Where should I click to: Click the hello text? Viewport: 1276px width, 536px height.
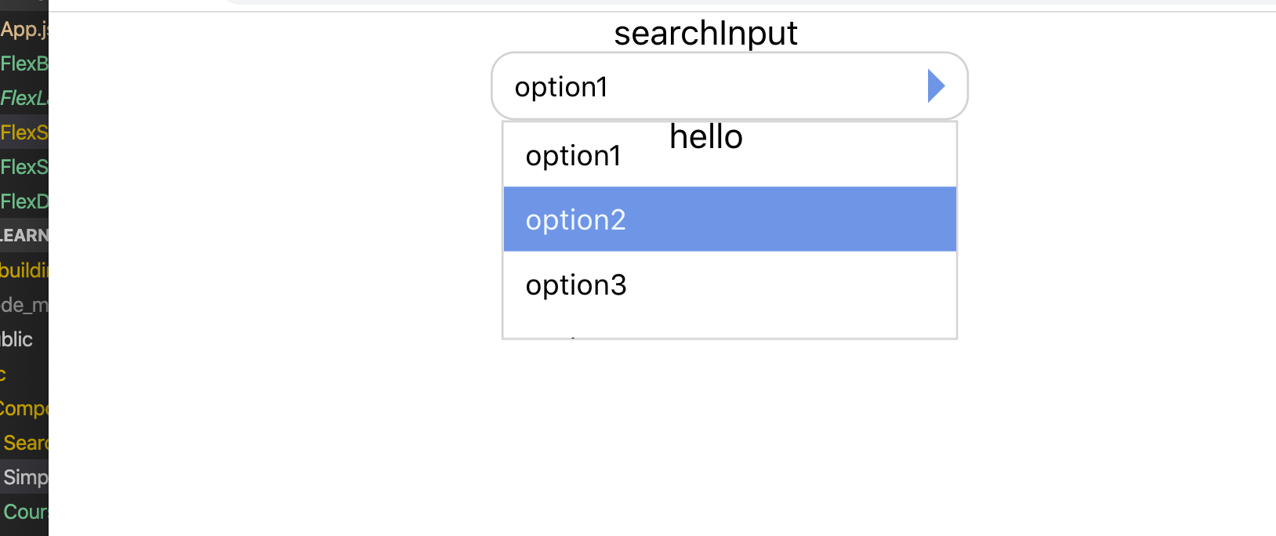pyautogui.click(x=705, y=137)
